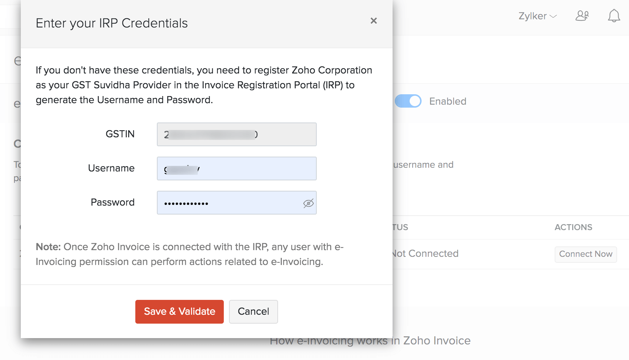Open the How e-Invoicing works in Zoho Invoice link

click(370, 340)
